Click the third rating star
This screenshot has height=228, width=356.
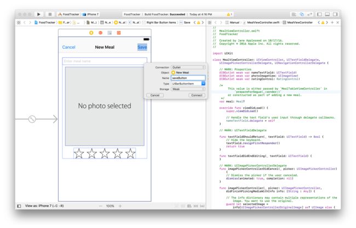[x=105, y=154]
